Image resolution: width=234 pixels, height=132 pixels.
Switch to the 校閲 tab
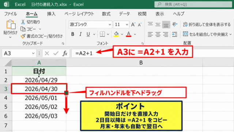click(x=142, y=14)
